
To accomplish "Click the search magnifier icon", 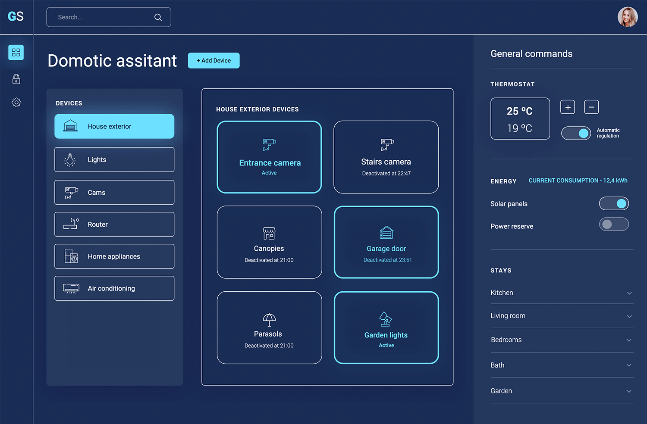I will point(158,17).
